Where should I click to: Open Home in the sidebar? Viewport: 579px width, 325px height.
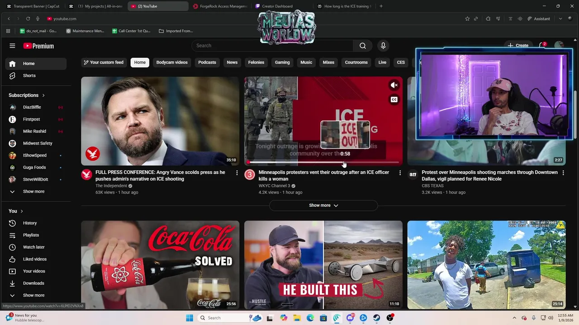(x=36, y=64)
